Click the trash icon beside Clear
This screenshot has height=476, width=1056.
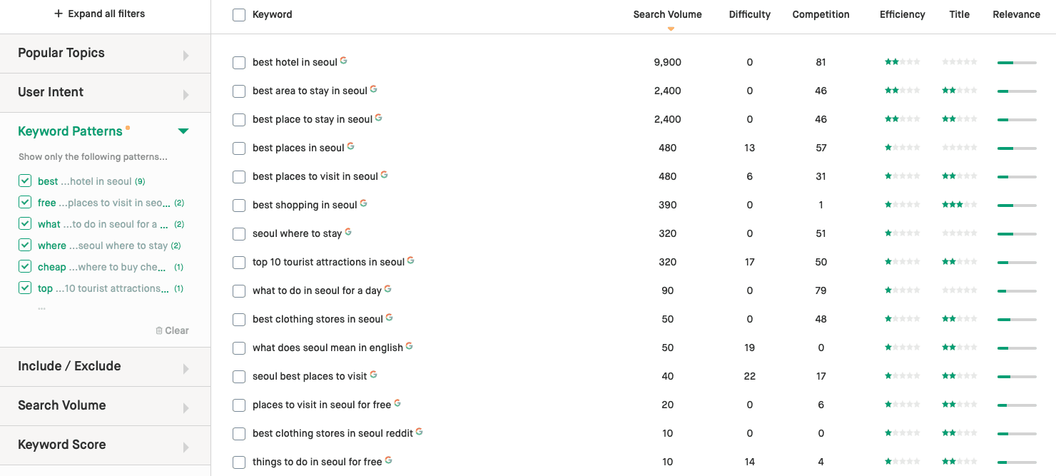click(x=159, y=330)
